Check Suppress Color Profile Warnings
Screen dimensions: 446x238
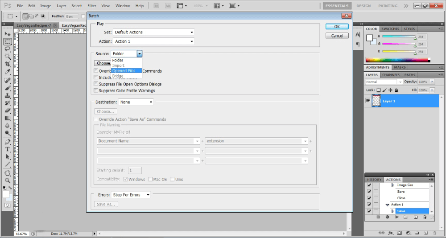pos(96,90)
